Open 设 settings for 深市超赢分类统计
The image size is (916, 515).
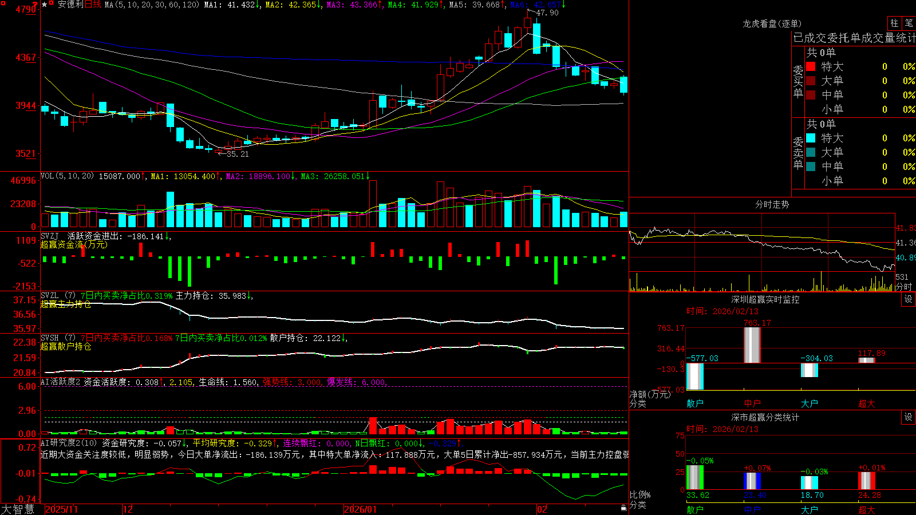coord(909,417)
